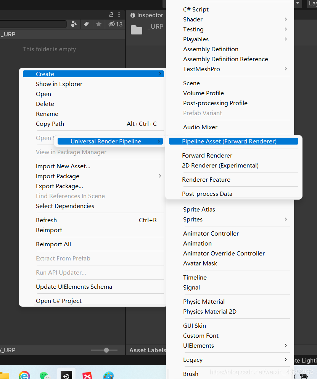Click the Project search input field
Image resolution: width=317 pixels, height=379 pixels.
(x=33, y=24)
